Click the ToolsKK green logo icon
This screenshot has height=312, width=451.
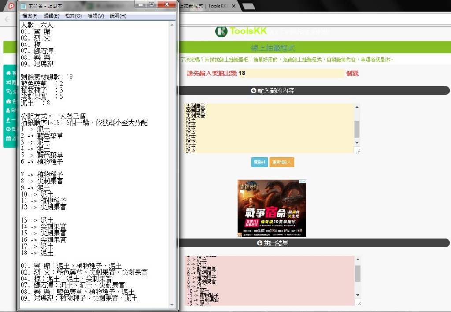click(x=222, y=31)
